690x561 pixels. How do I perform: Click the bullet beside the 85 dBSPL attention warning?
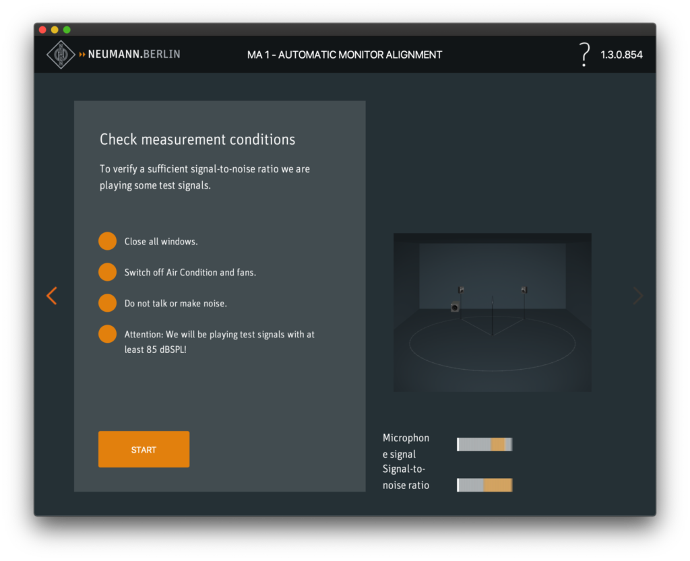pyautogui.click(x=107, y=334)
